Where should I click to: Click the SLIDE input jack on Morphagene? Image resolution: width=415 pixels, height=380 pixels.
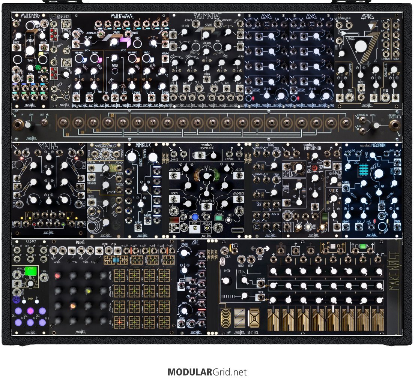tap(239, 175)
